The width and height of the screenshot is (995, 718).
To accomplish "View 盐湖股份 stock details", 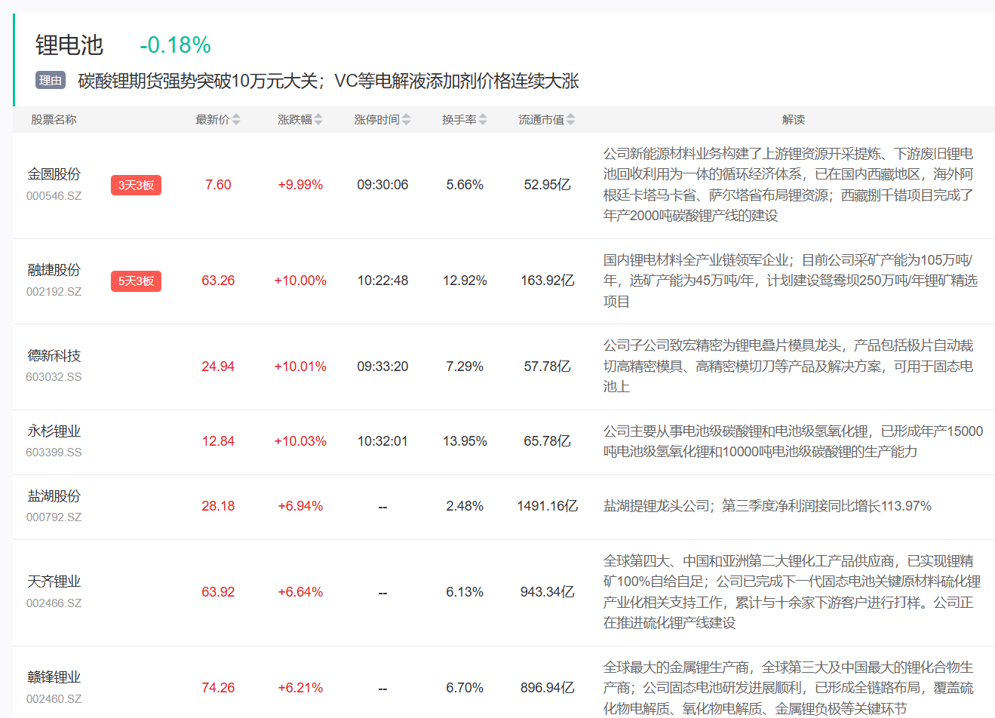I will pyautogui.click(x=54, y=496).
